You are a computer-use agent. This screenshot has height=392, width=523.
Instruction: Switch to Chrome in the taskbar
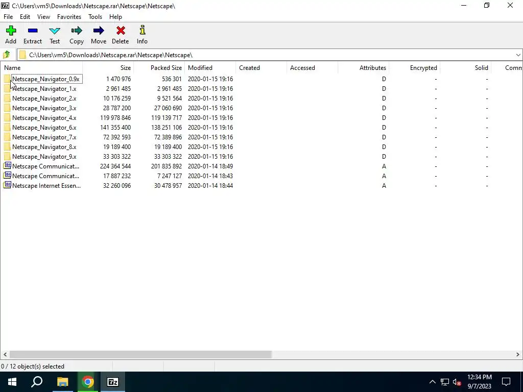[x=87, y=382]
